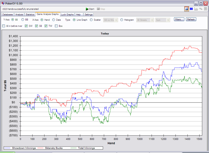Click the list report icon at far right
Viewport: 209px width, 153px height.
coord(205,9)
